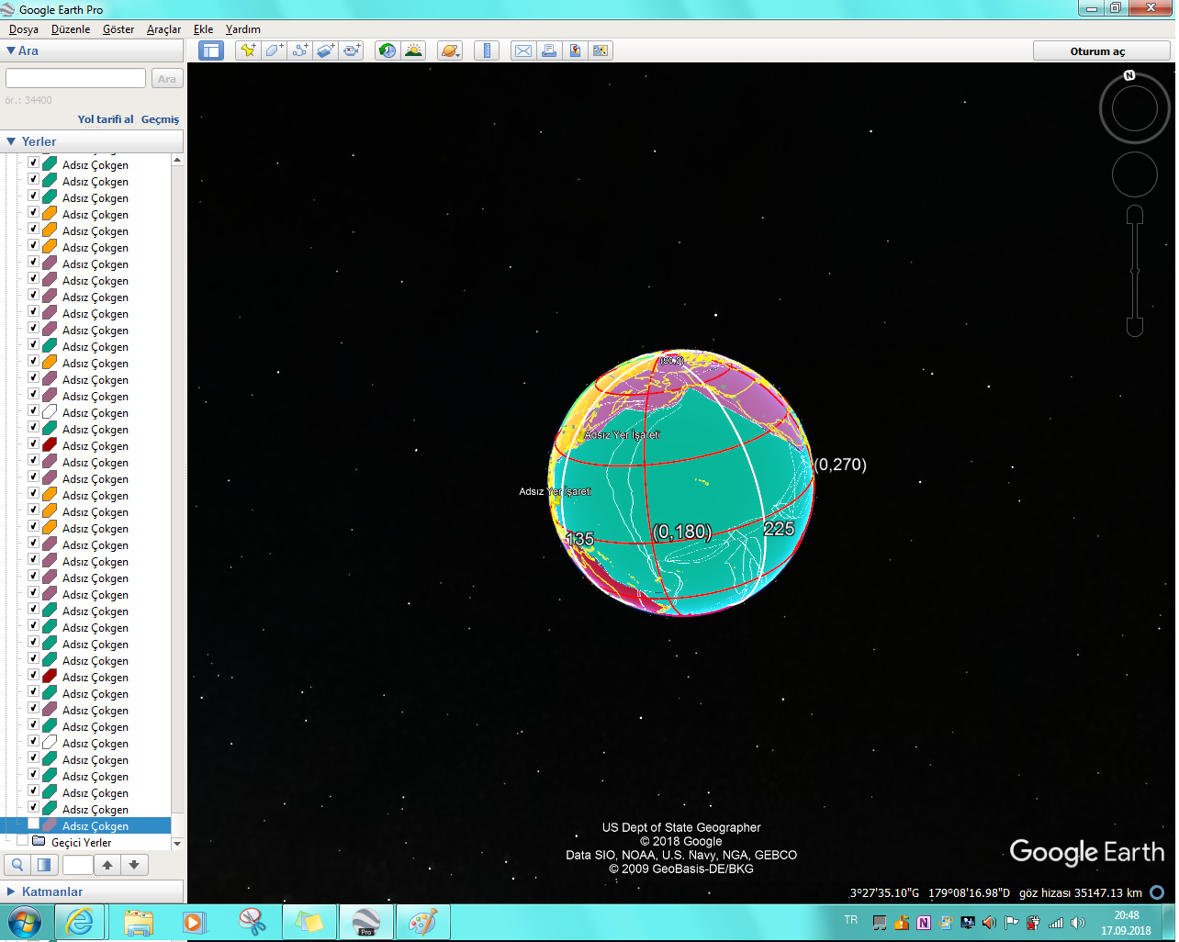Expand the Katmanlar layers panel
Screen dimensions: 1179x942
coord(11,892)
